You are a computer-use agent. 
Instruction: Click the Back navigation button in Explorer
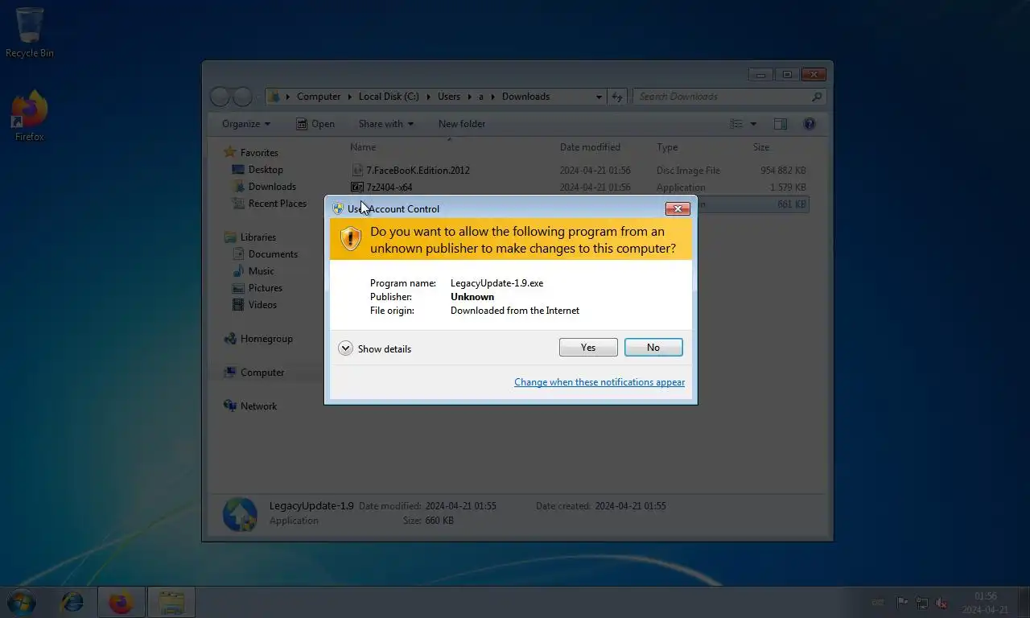[x=220, y=97]
